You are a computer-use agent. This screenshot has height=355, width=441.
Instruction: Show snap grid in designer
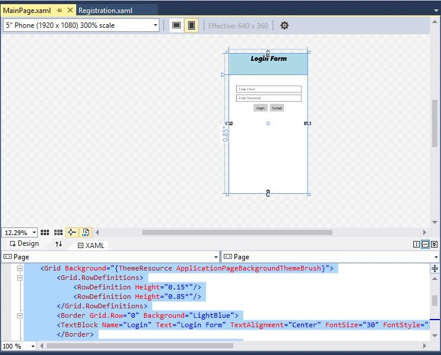click(45, 232)
